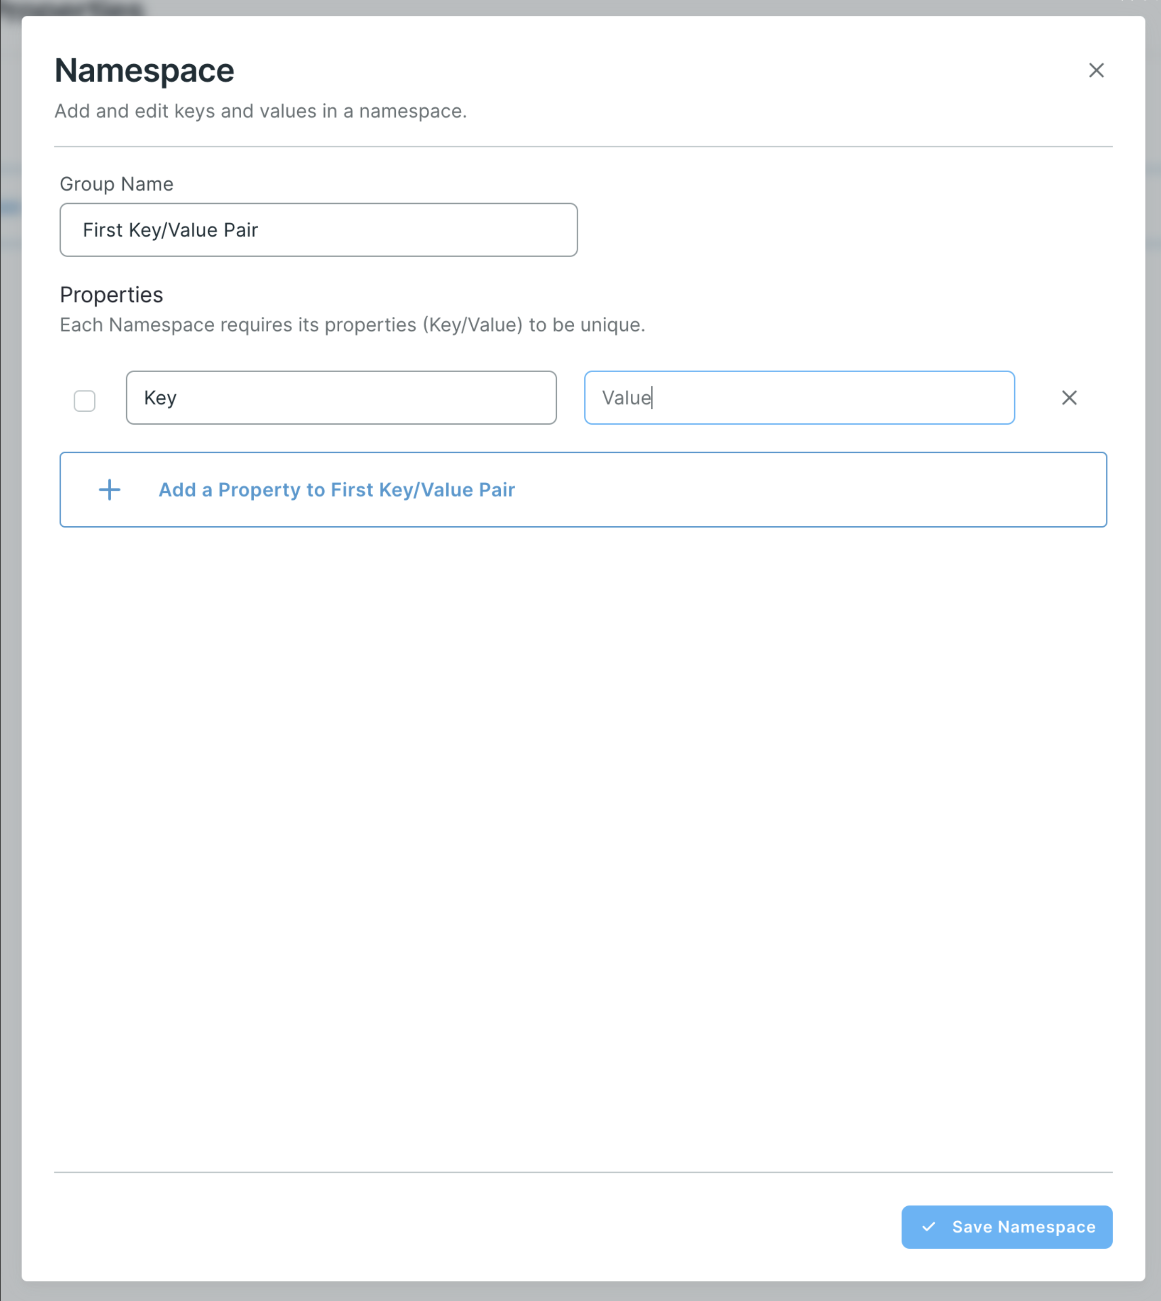Close the Namespace dialog with the X icon

pyautogui.click(x=1096, y=70)
